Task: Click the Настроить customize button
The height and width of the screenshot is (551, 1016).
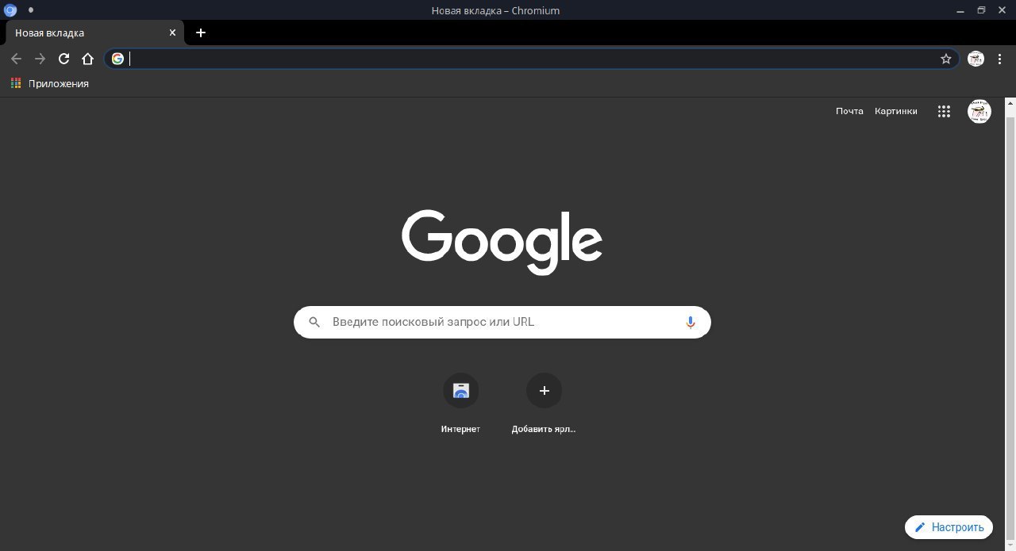Action: click(x=949, y=527)
